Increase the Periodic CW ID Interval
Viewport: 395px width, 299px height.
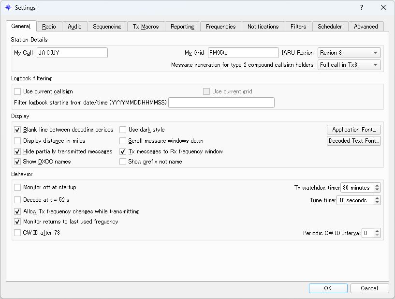(378, 230)
